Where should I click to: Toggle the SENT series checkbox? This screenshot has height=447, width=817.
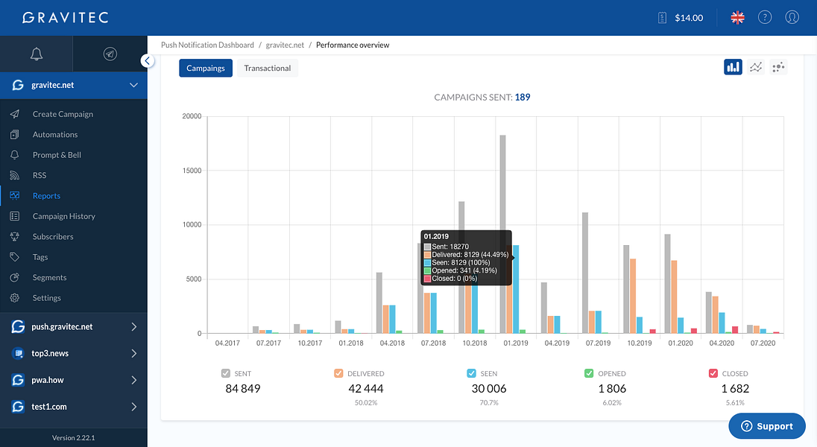click(x=226, y=373)
